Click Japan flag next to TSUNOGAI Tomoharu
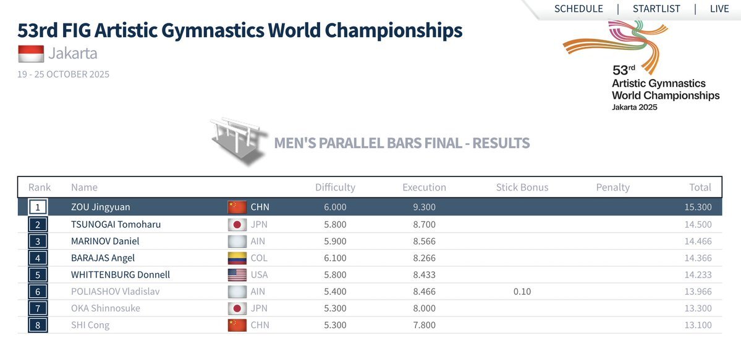Image resolution: width=741 pixels, height=354 pixels. (x=237, y=224)
